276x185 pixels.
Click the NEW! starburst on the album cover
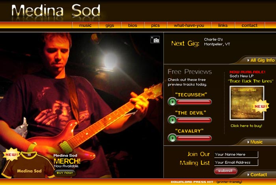click(261, 106)
